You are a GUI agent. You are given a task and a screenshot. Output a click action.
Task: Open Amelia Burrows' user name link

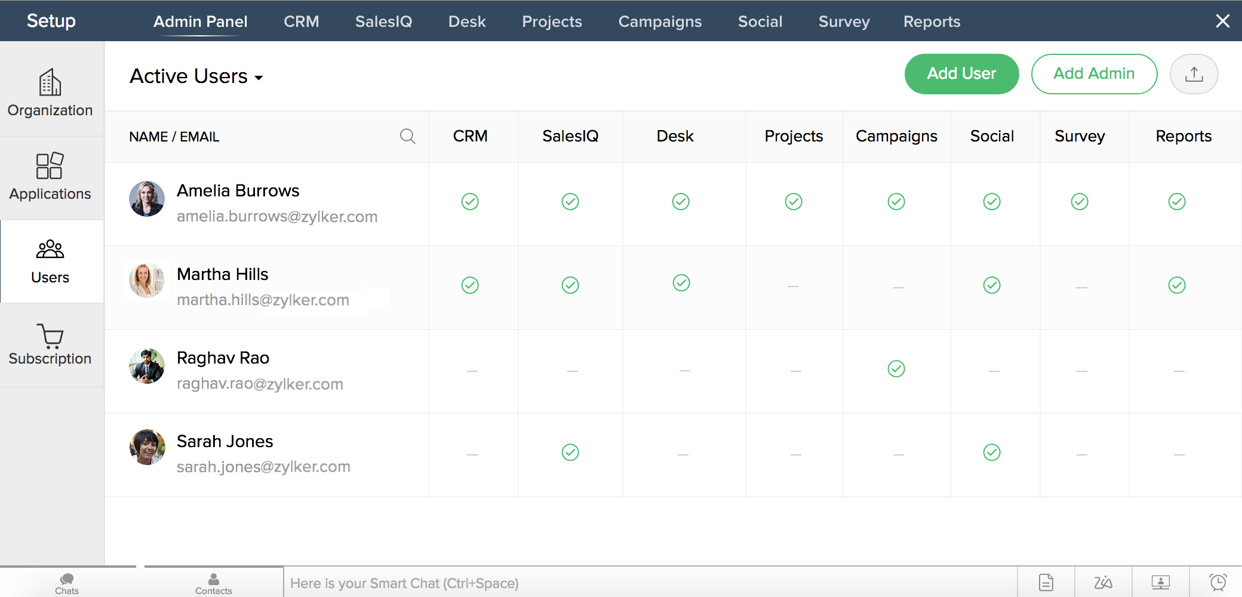(238, 190)
